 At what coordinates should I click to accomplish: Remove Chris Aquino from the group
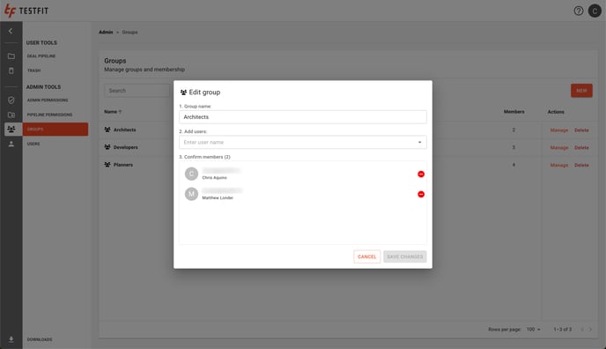(421, 174)
